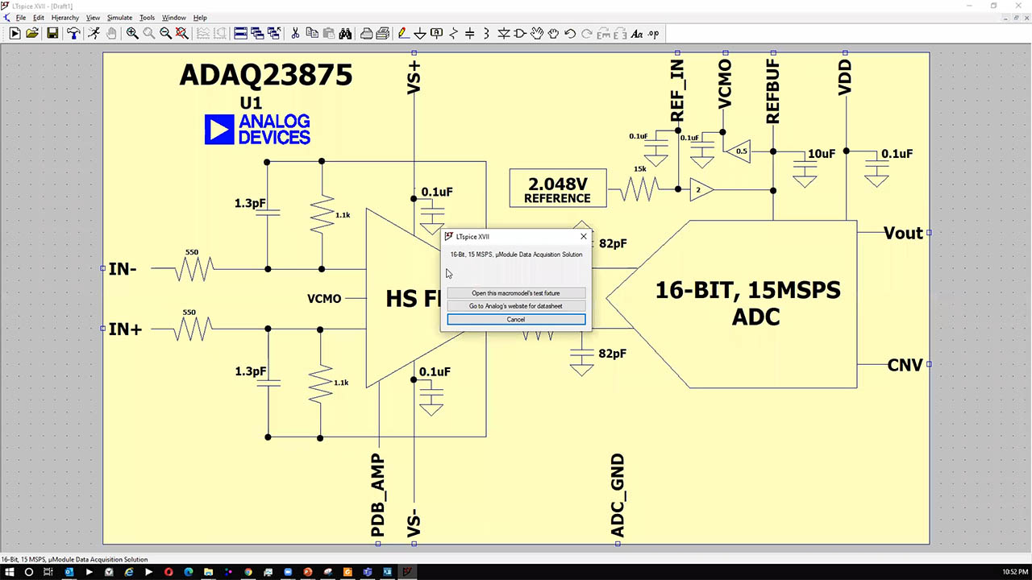Click the IN- pin label
Image resolution: width=1032 pixels, height=580 pixels.
[123, 269]
